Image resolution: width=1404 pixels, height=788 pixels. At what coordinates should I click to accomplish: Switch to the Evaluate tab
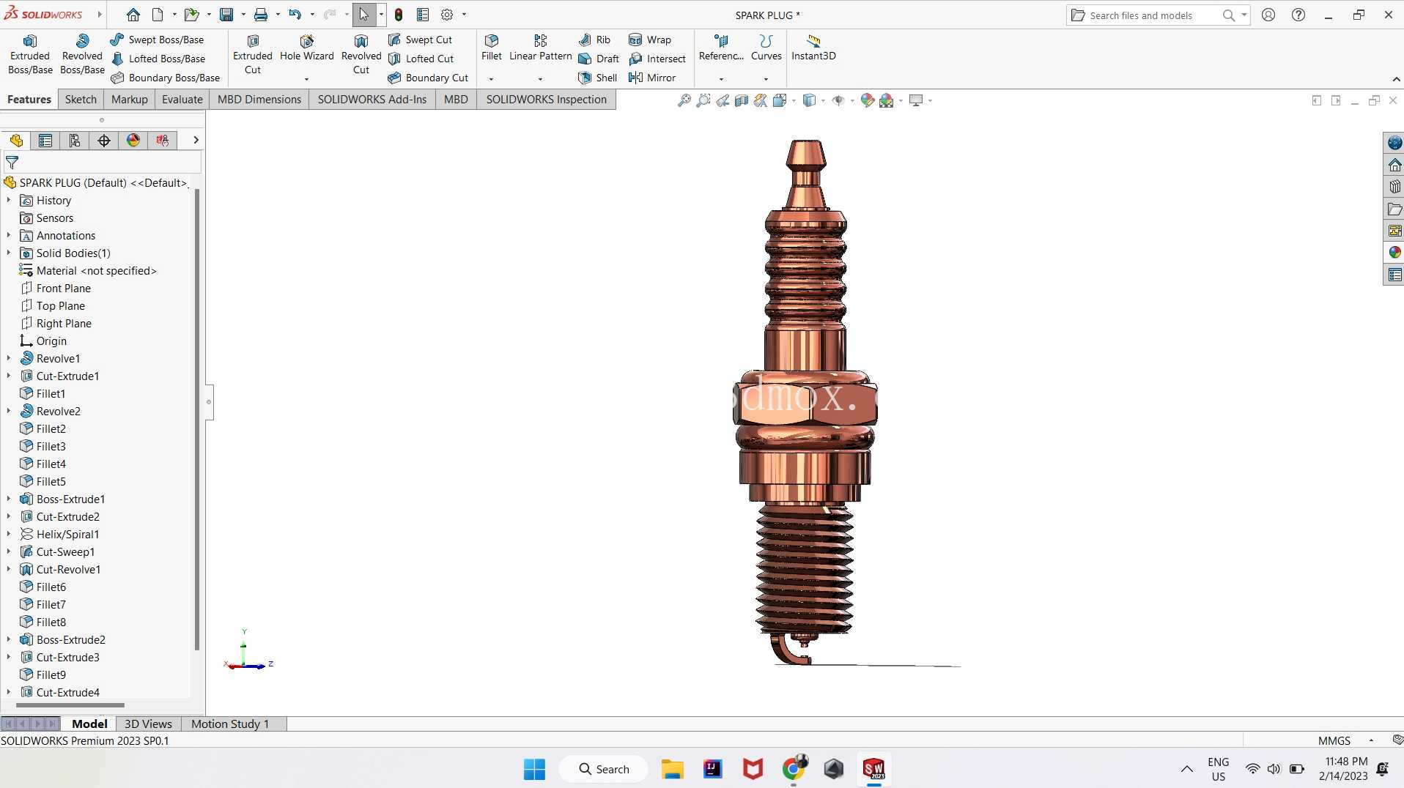point(182,99)
